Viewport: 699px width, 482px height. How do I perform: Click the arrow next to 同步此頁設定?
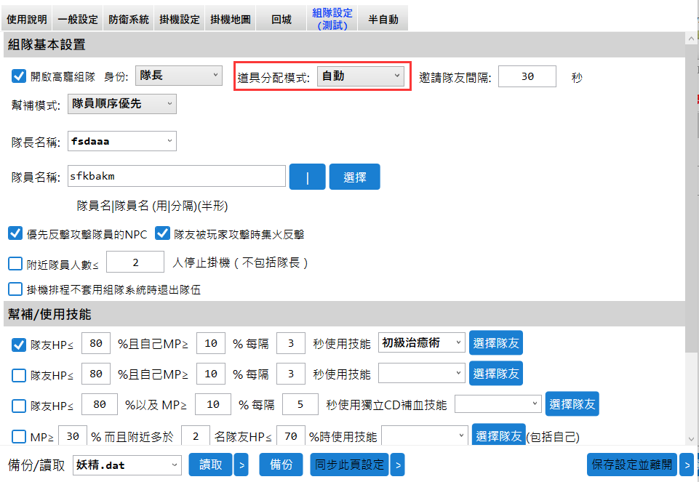click(x=397, y=465)
